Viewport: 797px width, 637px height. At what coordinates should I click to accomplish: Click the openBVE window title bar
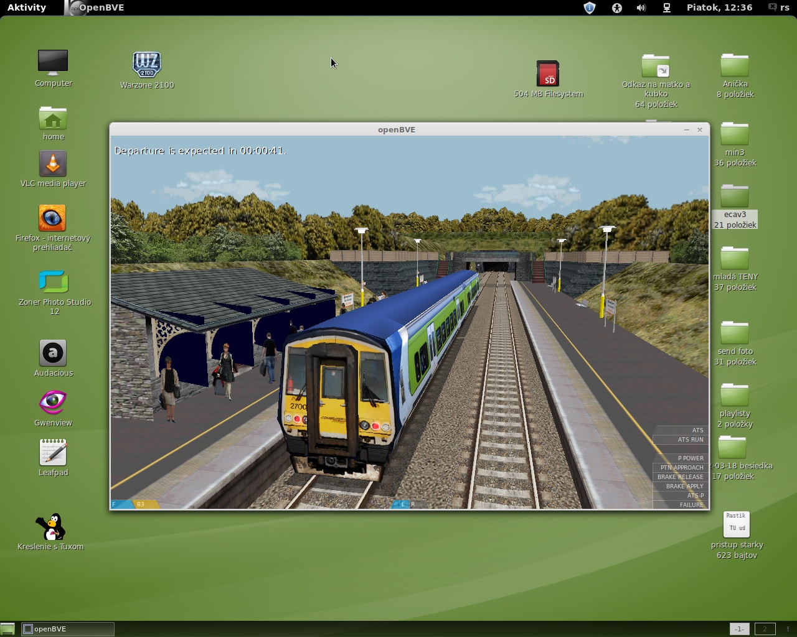[x=397, y=129]
